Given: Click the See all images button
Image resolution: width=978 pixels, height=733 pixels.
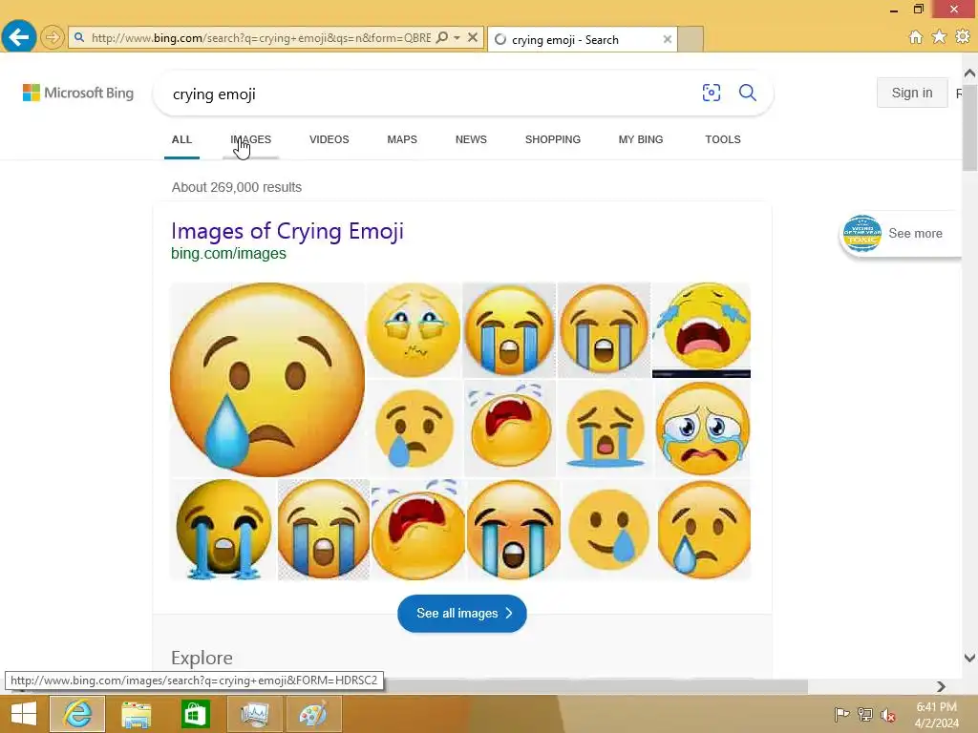Looking at the screenshot, I should [462, 614].
